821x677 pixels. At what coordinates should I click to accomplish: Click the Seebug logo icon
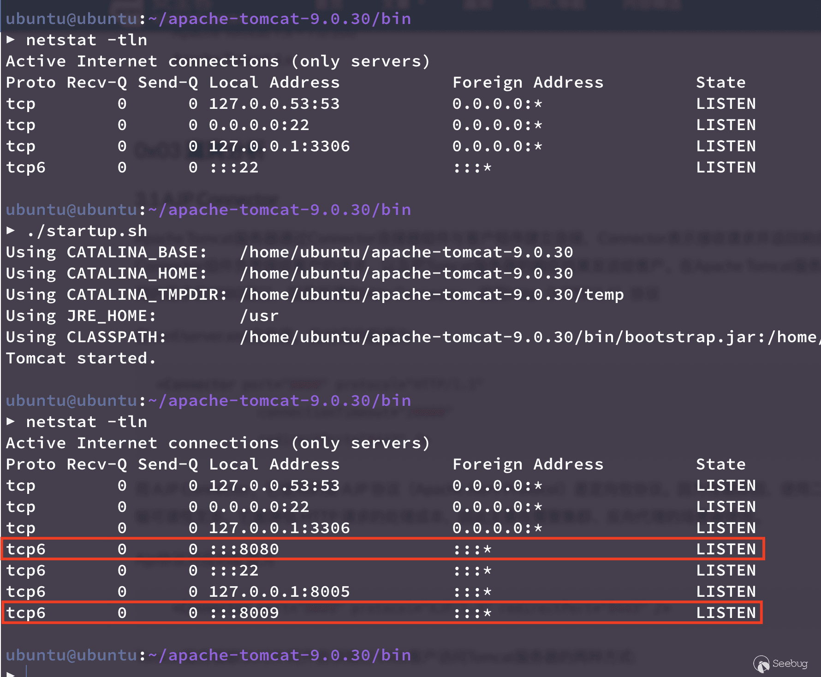pyautogui.click(x=762, y=664)
